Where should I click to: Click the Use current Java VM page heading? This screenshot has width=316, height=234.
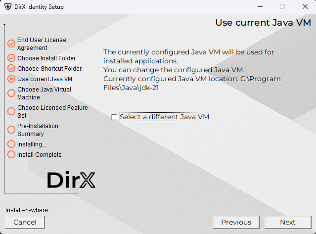[263, 23]
